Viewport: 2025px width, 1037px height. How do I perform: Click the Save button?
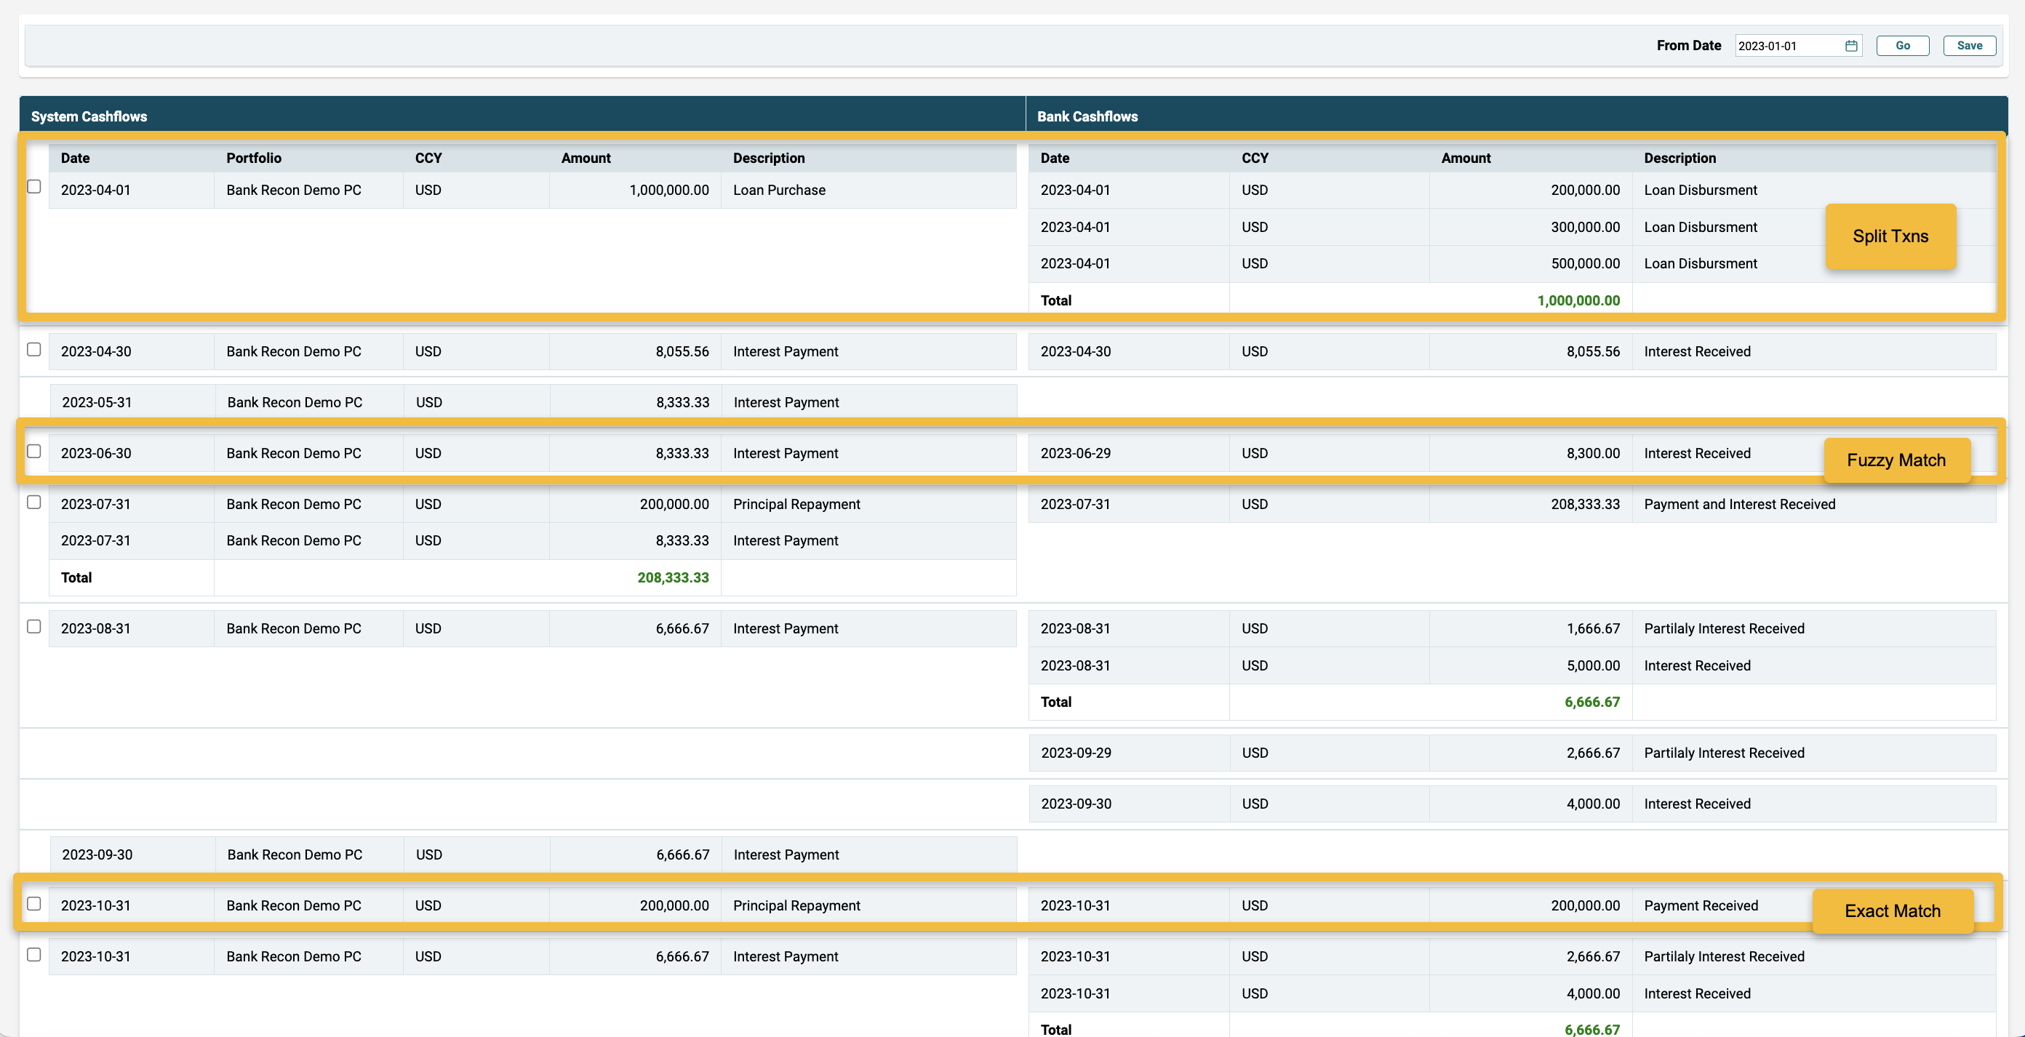coord(1968,46)
